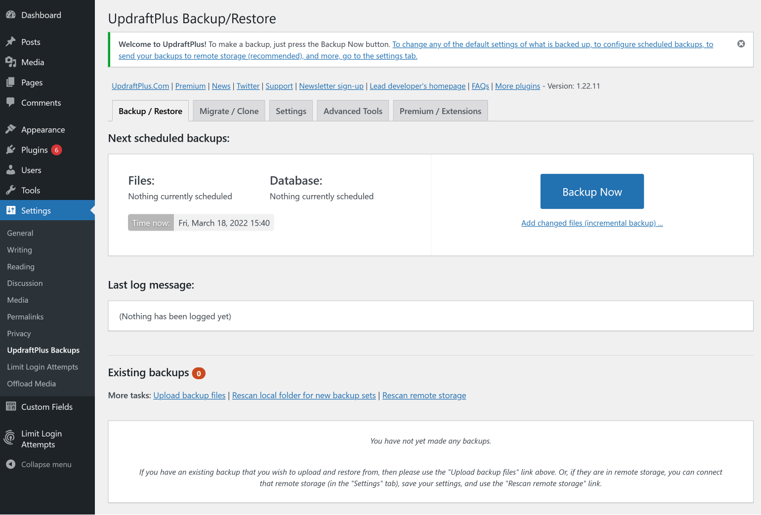Screen dimensions: 761x515
Task: Open Pages in the admin menu
Action: pos(47,82)
